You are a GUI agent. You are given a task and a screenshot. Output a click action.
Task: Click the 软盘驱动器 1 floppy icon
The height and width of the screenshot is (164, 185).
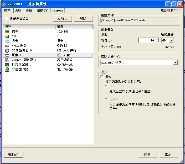point(7,69)
